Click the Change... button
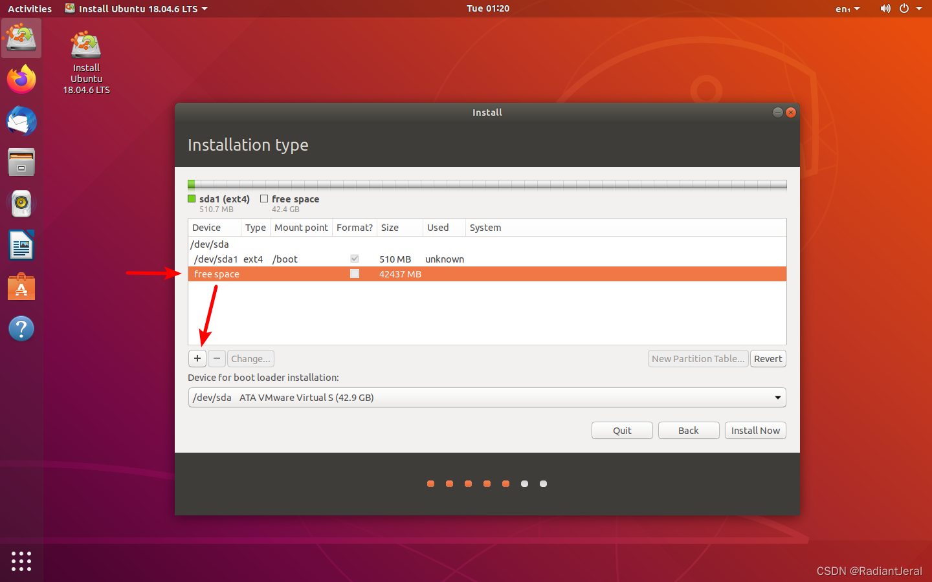The width and height of the screenshot is (932, 582). click(250, 358)
